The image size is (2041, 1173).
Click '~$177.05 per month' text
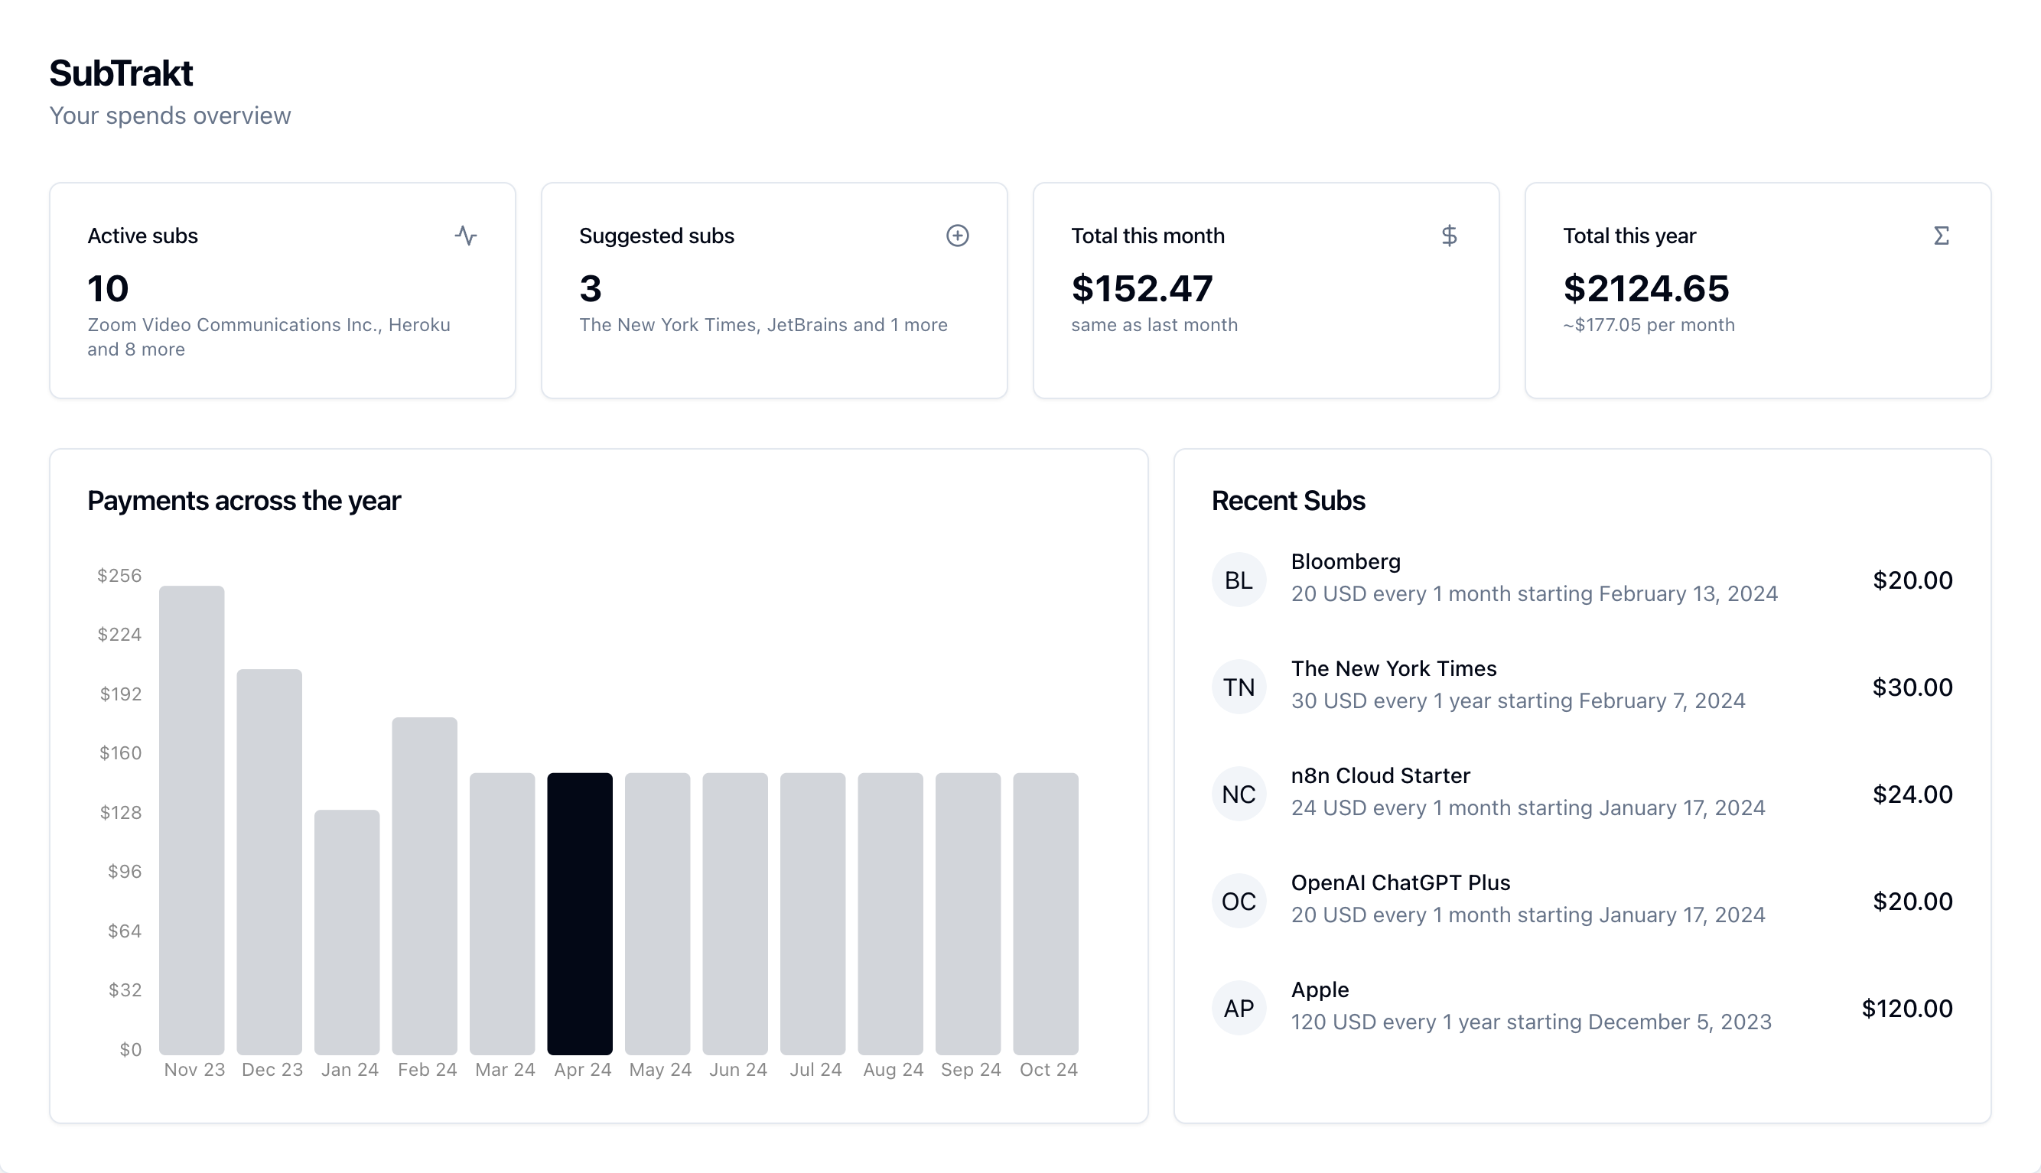pyautogui.click(x=1649, y=326)
